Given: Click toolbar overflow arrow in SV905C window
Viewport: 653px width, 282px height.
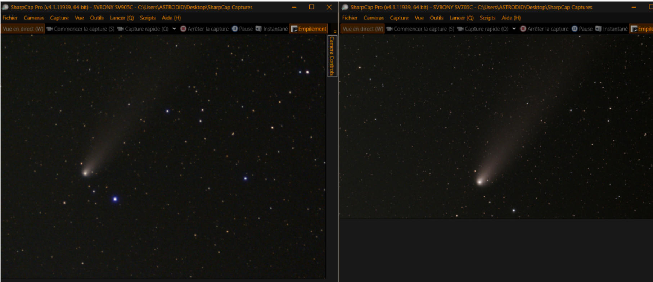Looking at the screenshot, I should tap(335, 32).
